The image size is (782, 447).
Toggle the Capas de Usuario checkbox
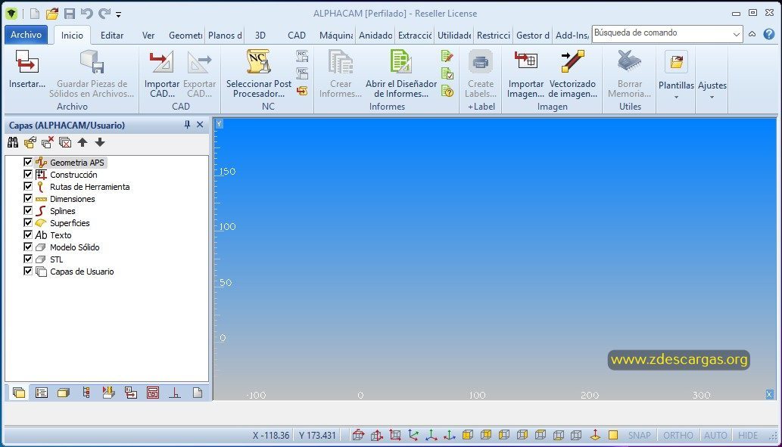point(28,271)
